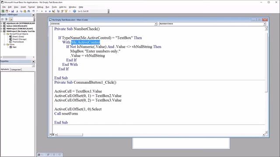
Task: Open the Help menu
Action: coord(80,7)
